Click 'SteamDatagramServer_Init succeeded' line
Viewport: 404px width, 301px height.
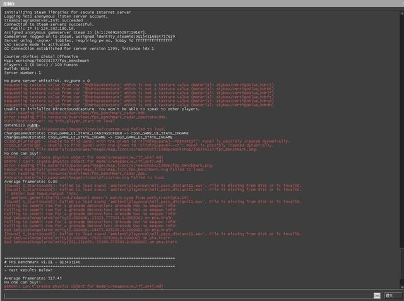coord(44,20)
